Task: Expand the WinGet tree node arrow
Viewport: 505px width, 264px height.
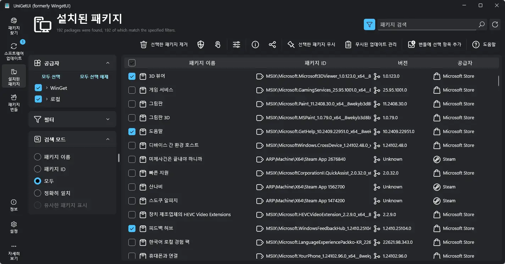Action: click(x=47, y=88)
